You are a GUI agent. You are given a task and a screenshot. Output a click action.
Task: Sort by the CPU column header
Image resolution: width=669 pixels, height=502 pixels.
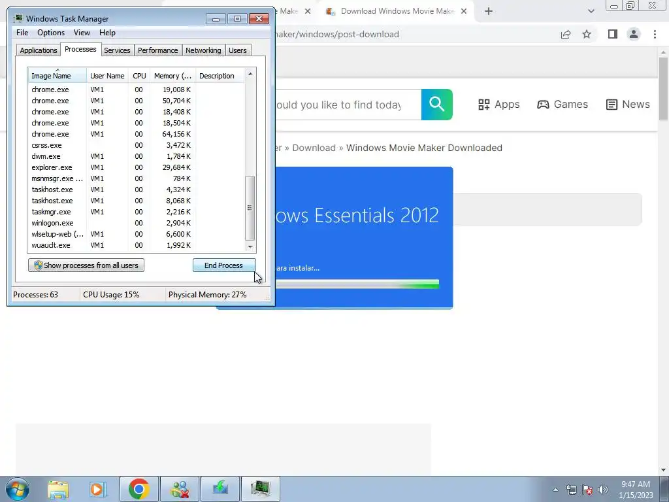[139, 76]
